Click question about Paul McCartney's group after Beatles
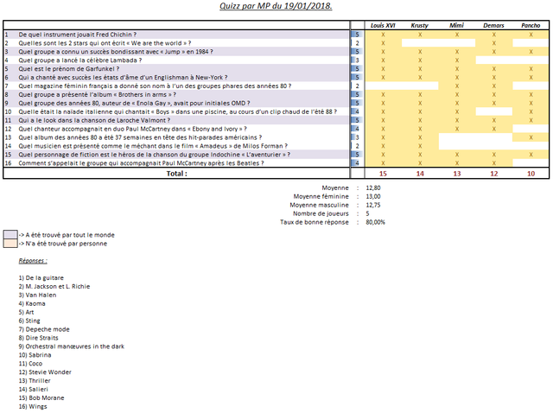Image resolution: width=553 pixels, height=413 pixels. [141, 163]
